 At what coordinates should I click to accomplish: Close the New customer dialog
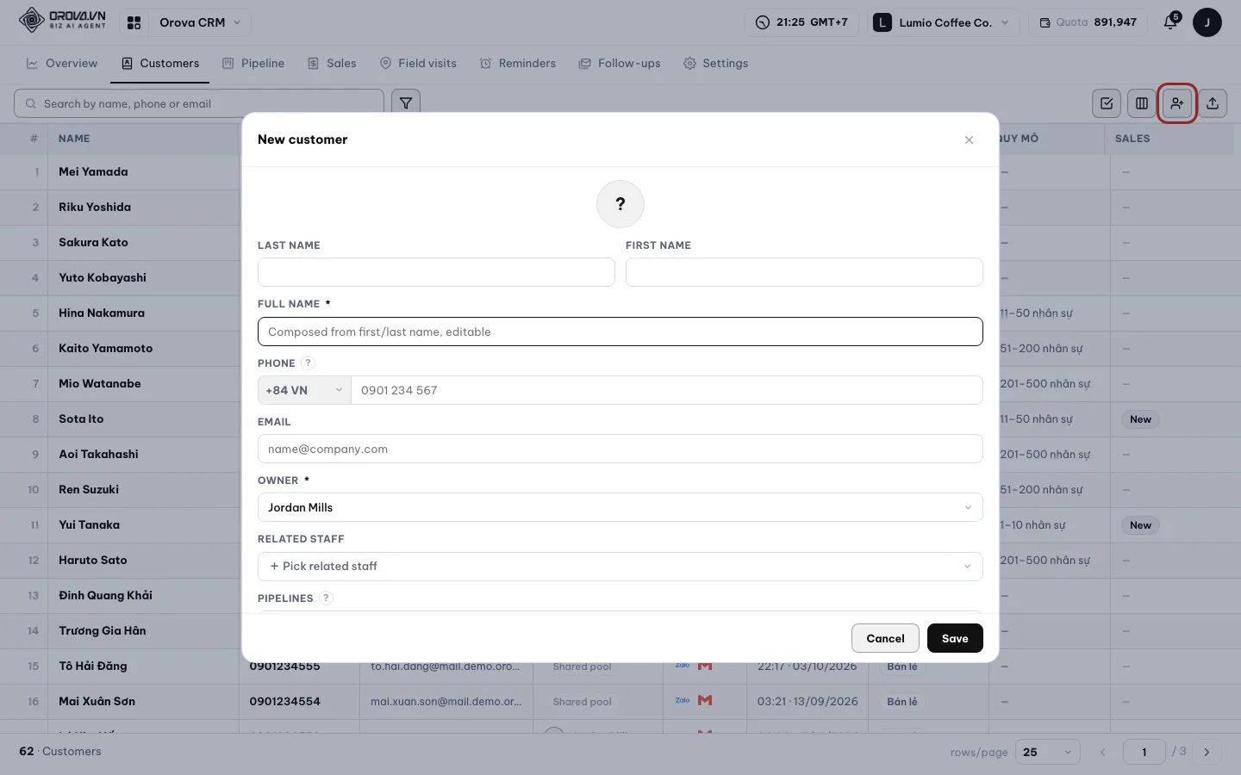coord(970,139)
